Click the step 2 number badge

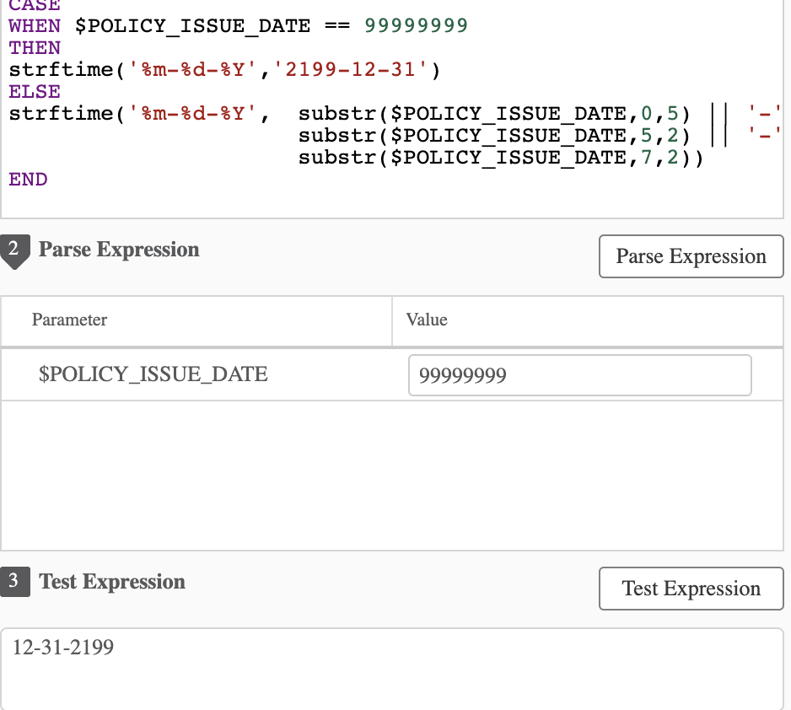(13, 250)
